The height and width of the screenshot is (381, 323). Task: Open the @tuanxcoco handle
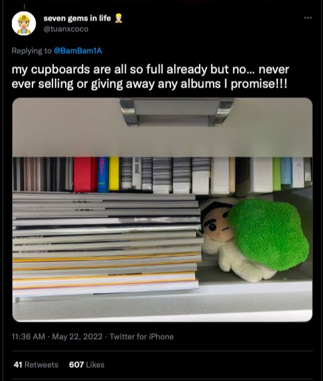point(66,29)
